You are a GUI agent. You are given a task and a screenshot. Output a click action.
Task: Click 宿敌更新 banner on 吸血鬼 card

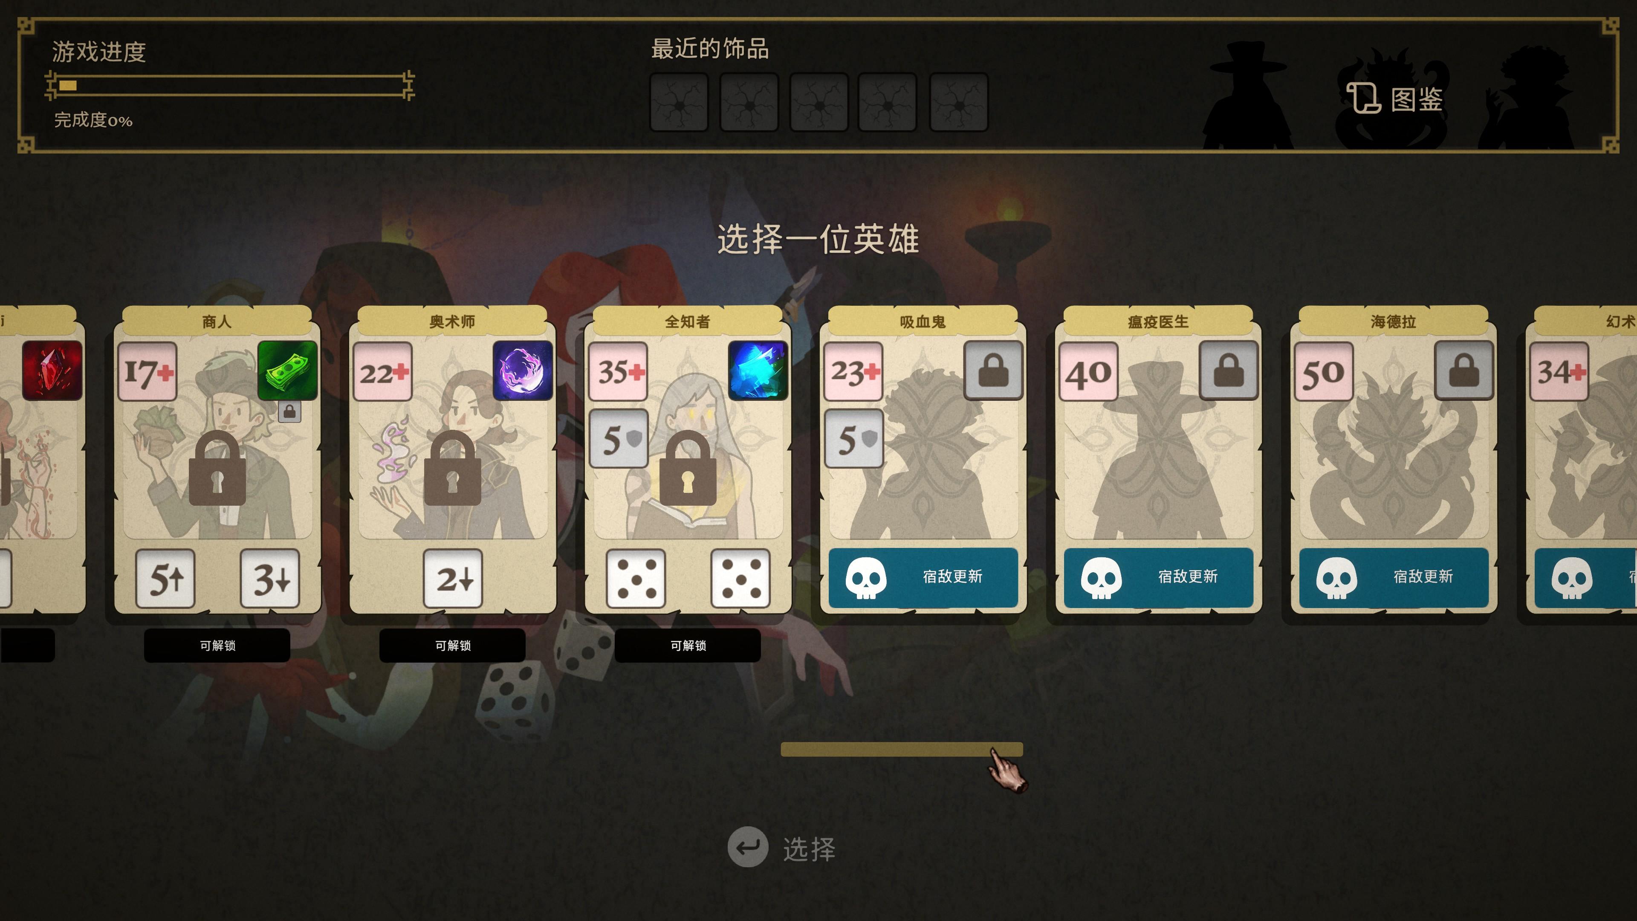coord(923,577)
